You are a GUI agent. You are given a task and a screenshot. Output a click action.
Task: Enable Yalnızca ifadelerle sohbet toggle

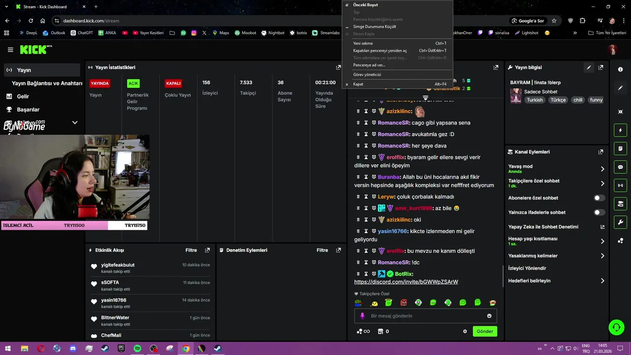[x=599, y=213]
